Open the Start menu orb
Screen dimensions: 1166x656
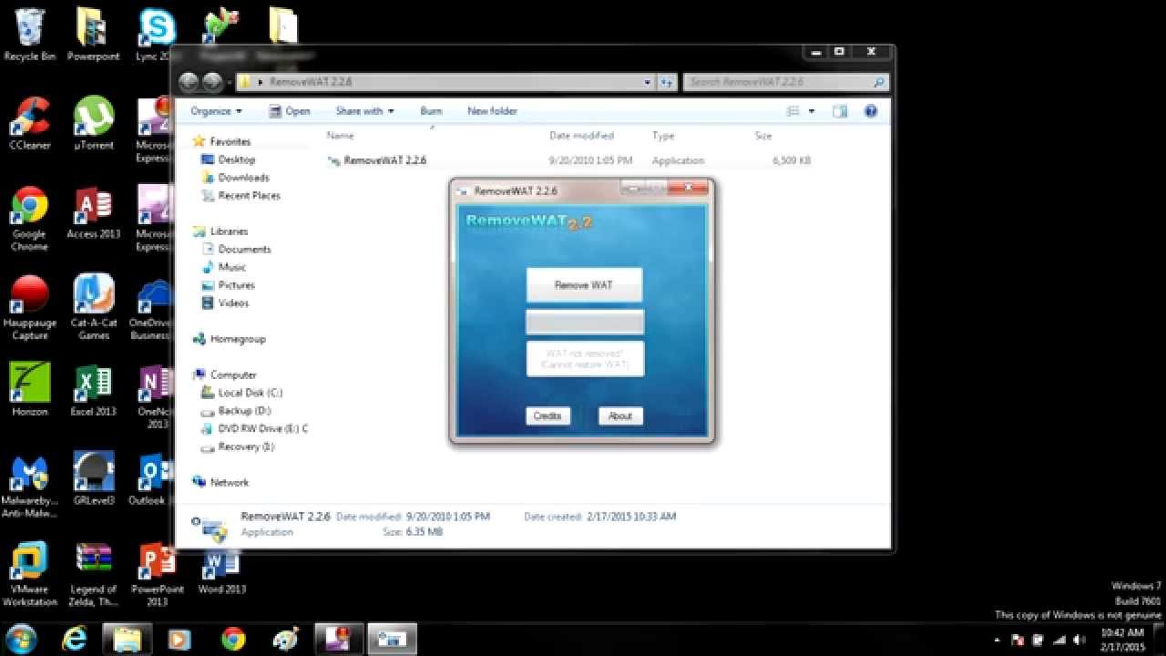click(21, 638)
